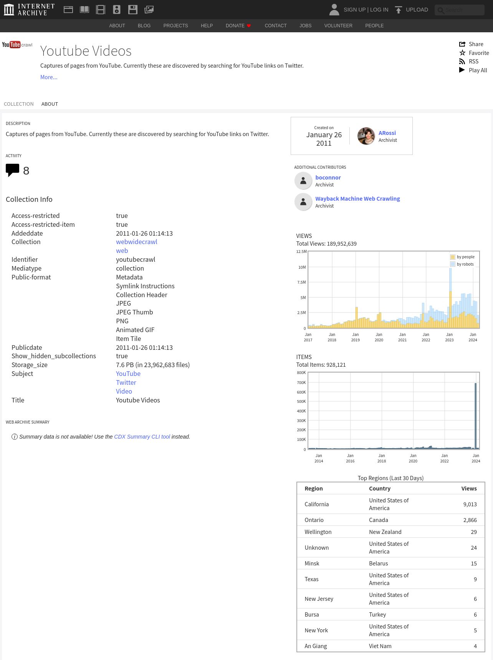Open the YouTube subject link
The width and height of the screenshot is (493, 660).
[x=128, y=374]
